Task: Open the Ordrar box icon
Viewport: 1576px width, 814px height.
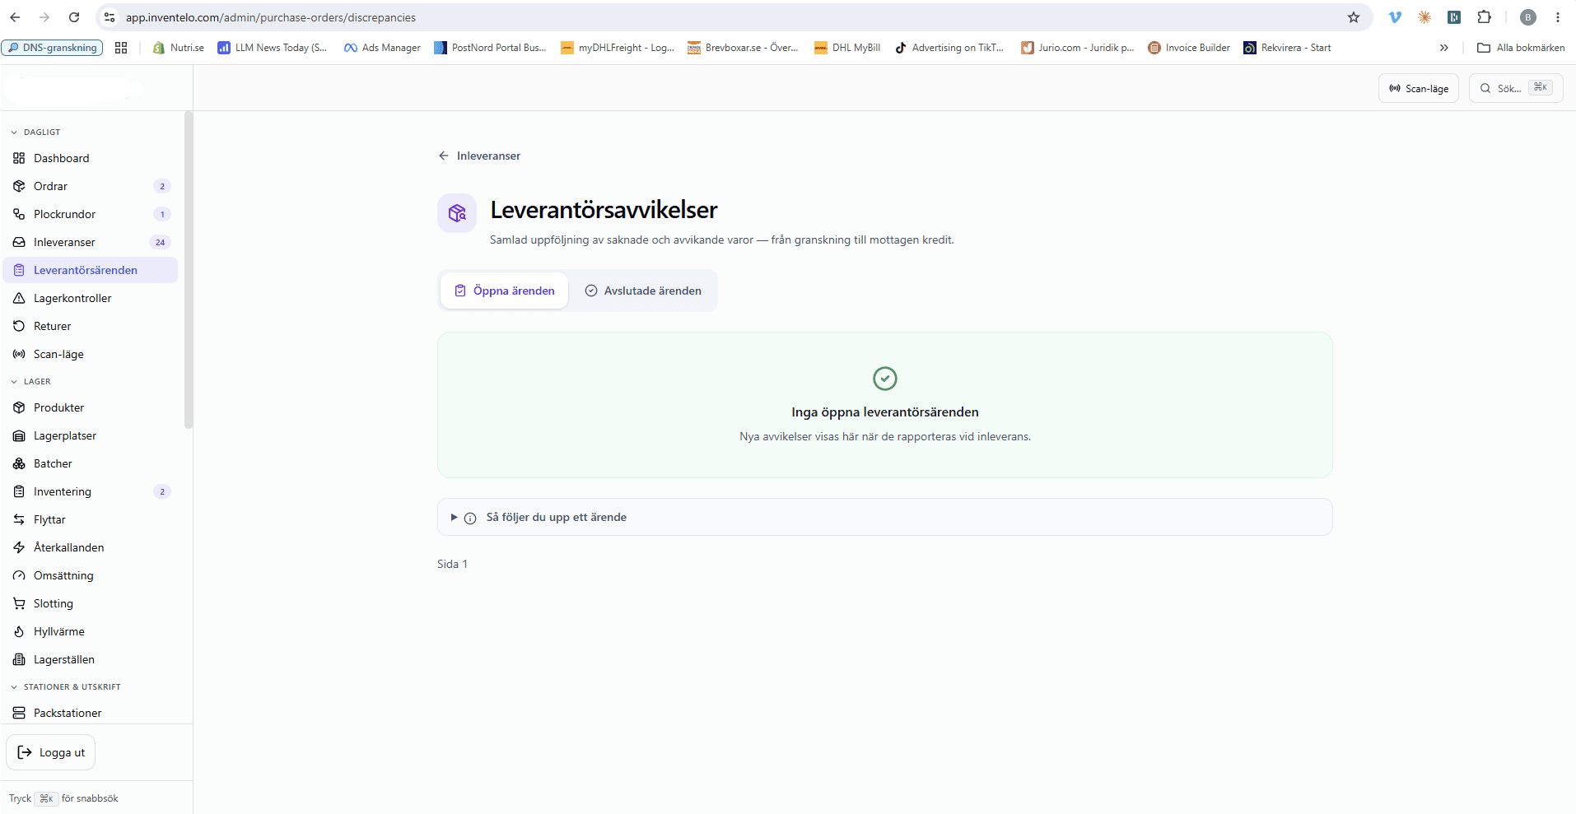Action: pyautogui.click(x=19, y=186)
